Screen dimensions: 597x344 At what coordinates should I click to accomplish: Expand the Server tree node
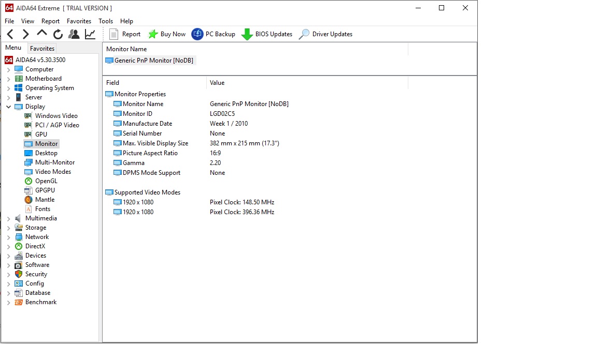(x=9, y=98)
